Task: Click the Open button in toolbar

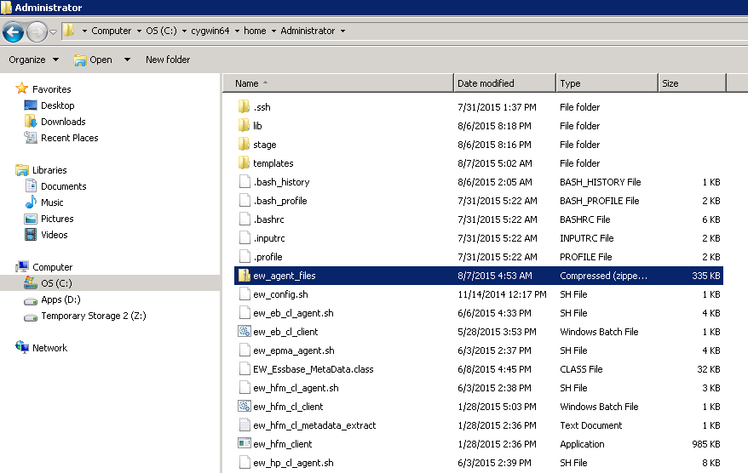Action: click(93, 60)
